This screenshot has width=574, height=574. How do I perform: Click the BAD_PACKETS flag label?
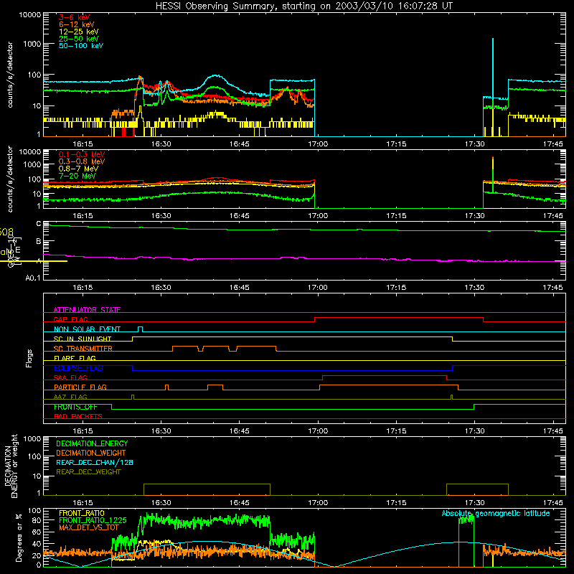point(78,416)
